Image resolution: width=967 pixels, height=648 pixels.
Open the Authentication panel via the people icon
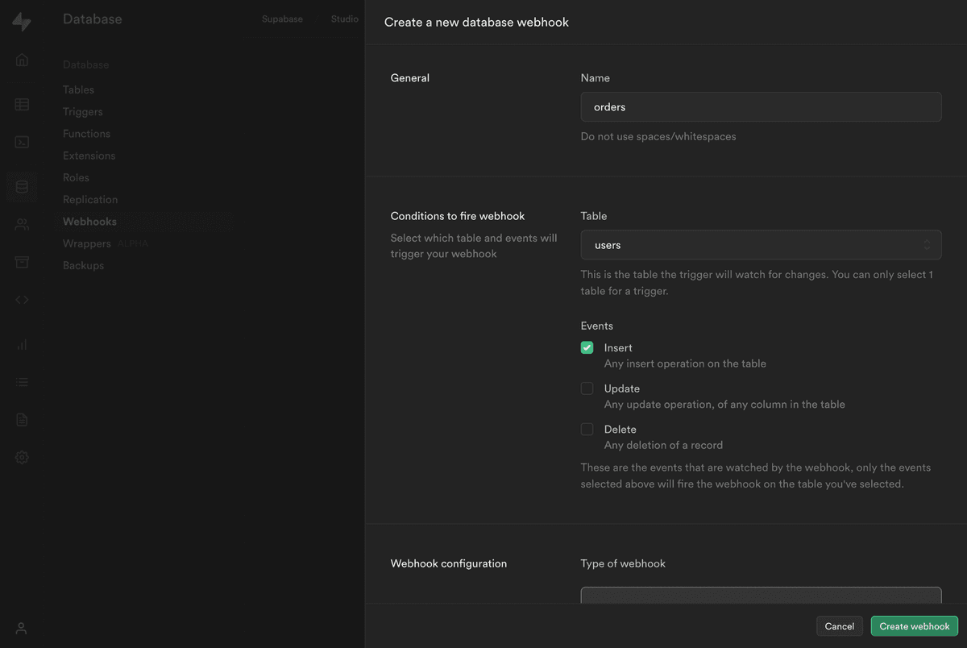(21, 224)
